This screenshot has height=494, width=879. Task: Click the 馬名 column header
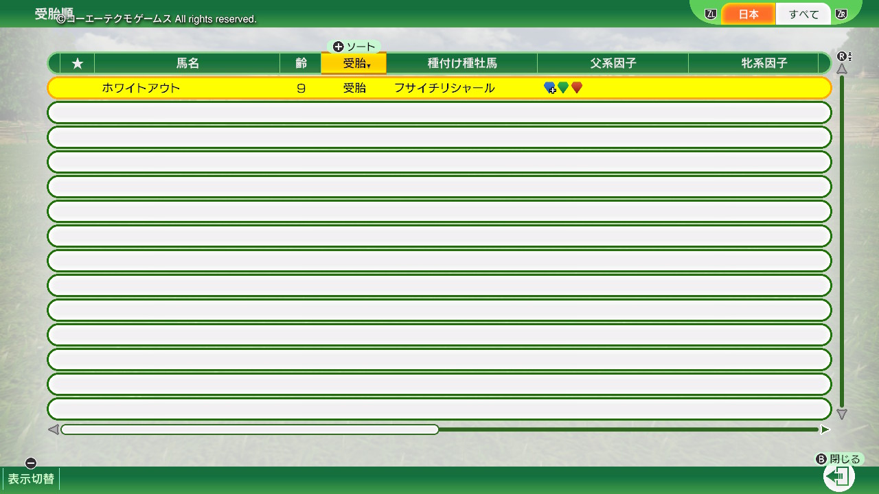(187, 63)
